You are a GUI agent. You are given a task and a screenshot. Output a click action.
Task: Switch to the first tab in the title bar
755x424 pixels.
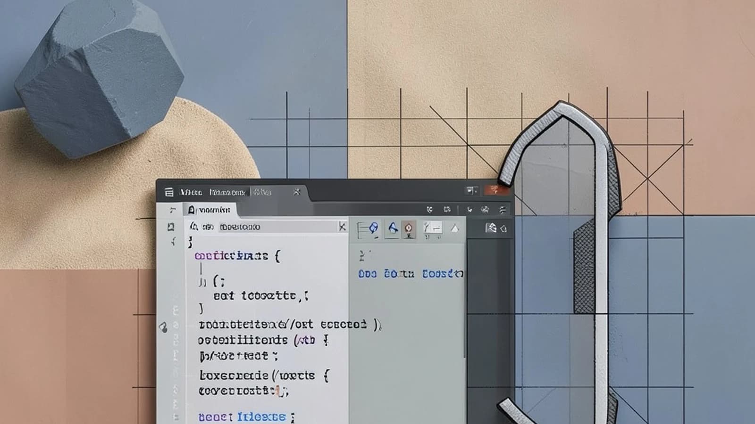tap(191, 192)
